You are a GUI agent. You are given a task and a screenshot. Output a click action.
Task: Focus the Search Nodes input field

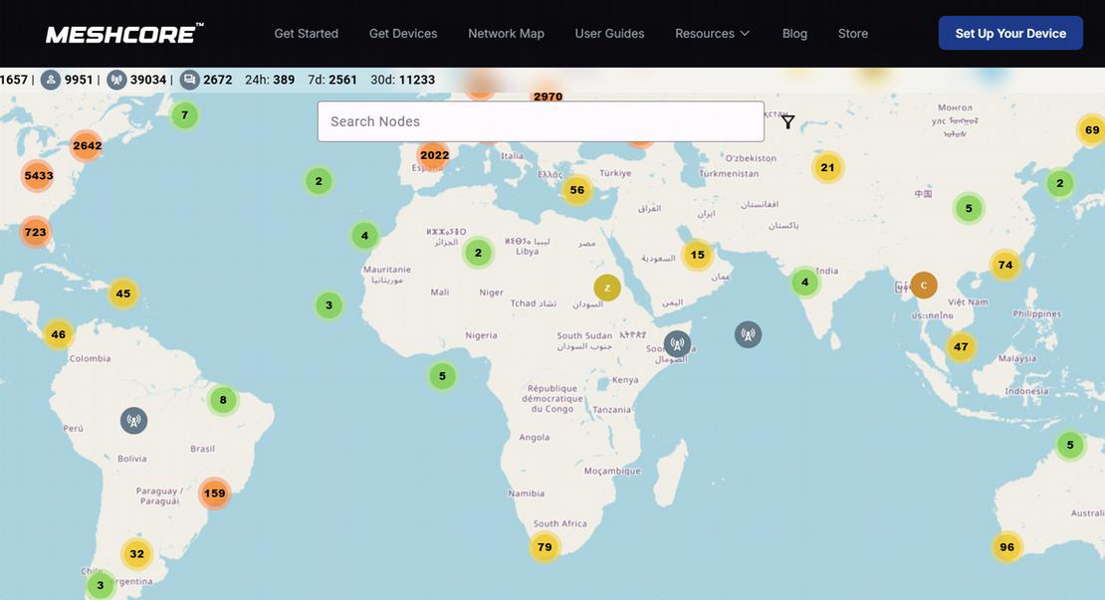click(x=541, y=121)
